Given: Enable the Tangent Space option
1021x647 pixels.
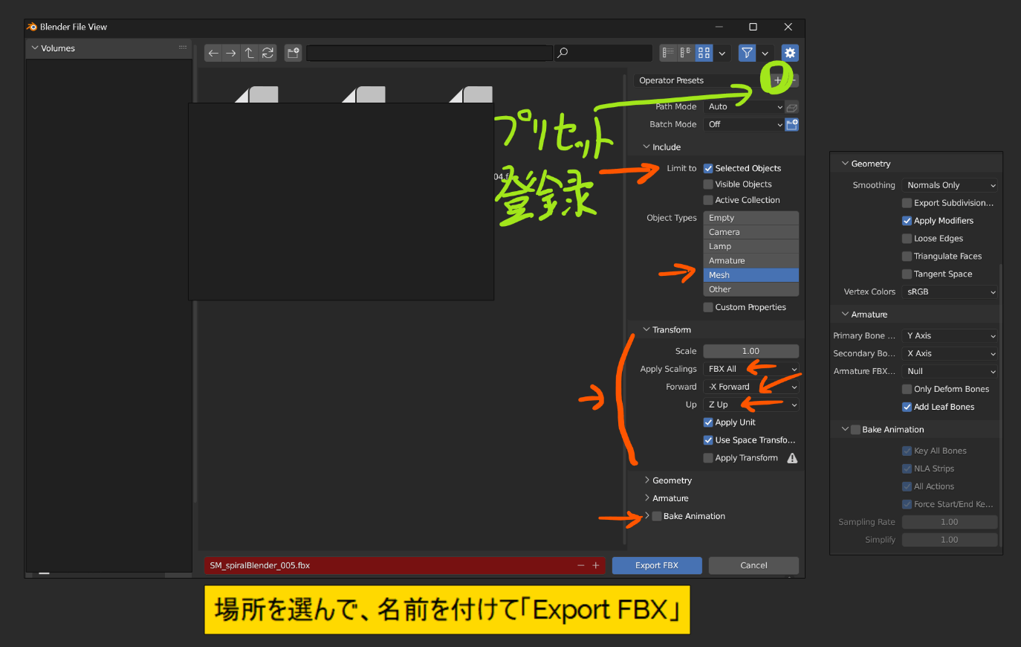Looking at the screenshot, I should (907, 274).
